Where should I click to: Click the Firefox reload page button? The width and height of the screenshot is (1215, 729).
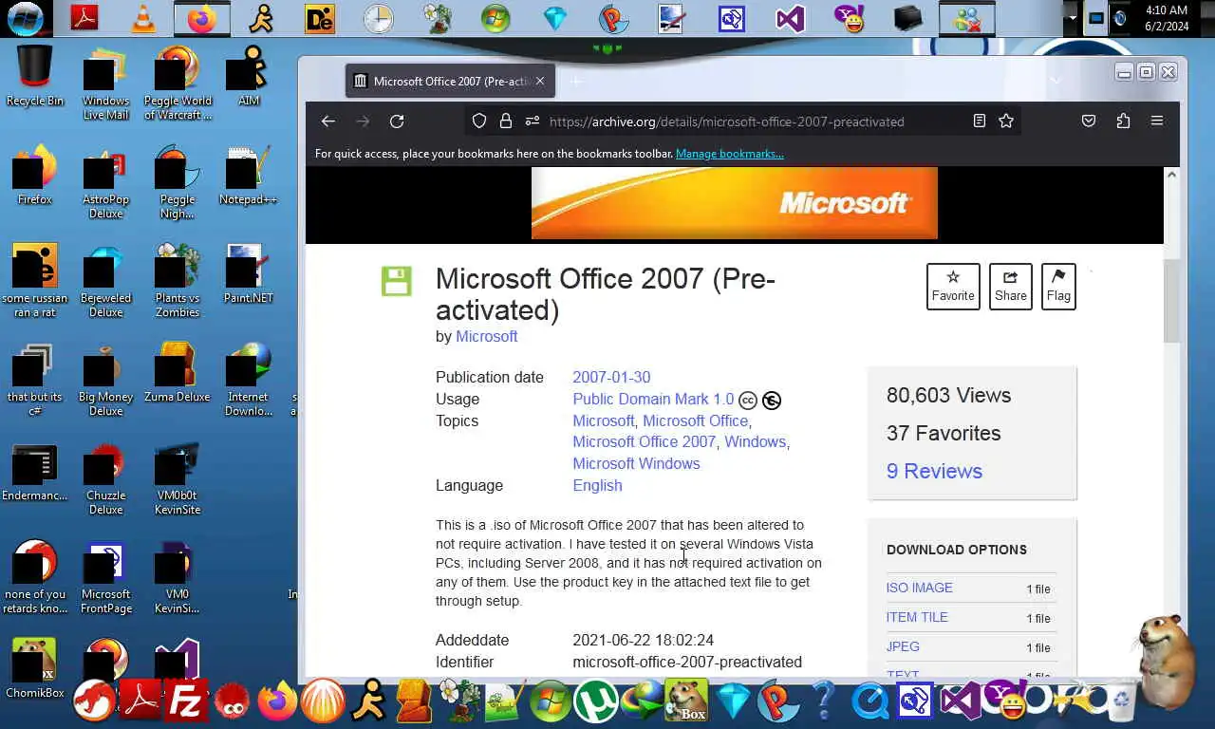tap(397, 121)
